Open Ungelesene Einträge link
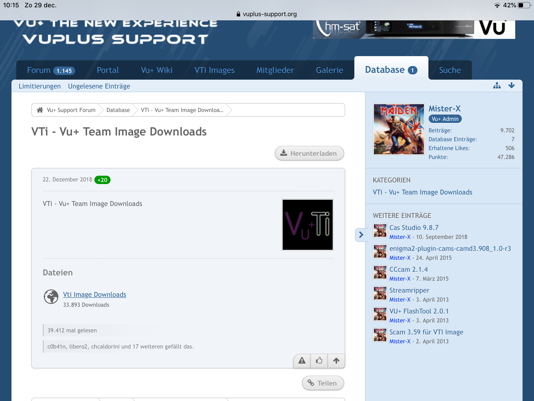The image size is (534, 401). click(99, 86)
